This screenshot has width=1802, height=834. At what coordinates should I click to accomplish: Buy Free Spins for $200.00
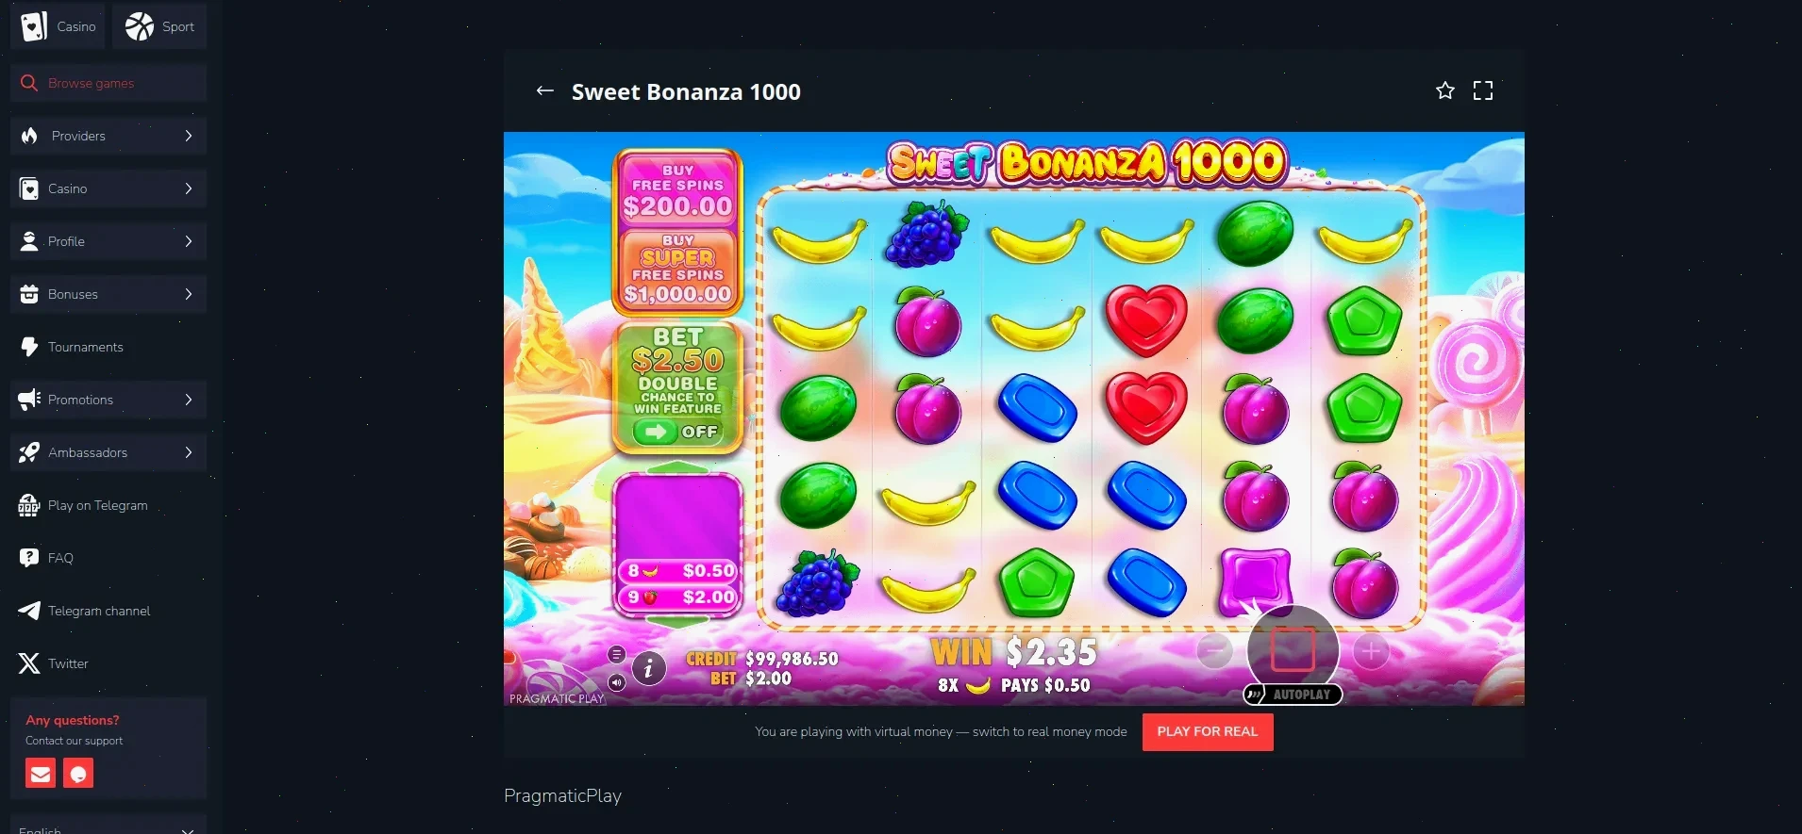(677, 190)
